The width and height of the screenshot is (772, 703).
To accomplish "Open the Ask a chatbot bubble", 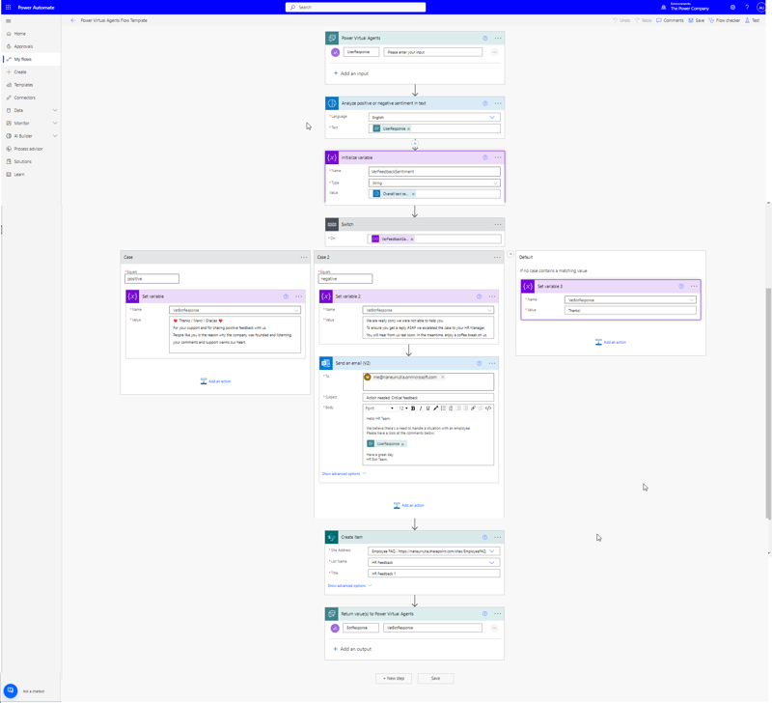I will point(11,690).
